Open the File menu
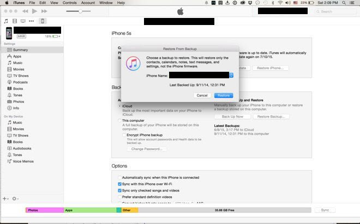This screenshot has width=360, height=224. click(x=32, y=3)
